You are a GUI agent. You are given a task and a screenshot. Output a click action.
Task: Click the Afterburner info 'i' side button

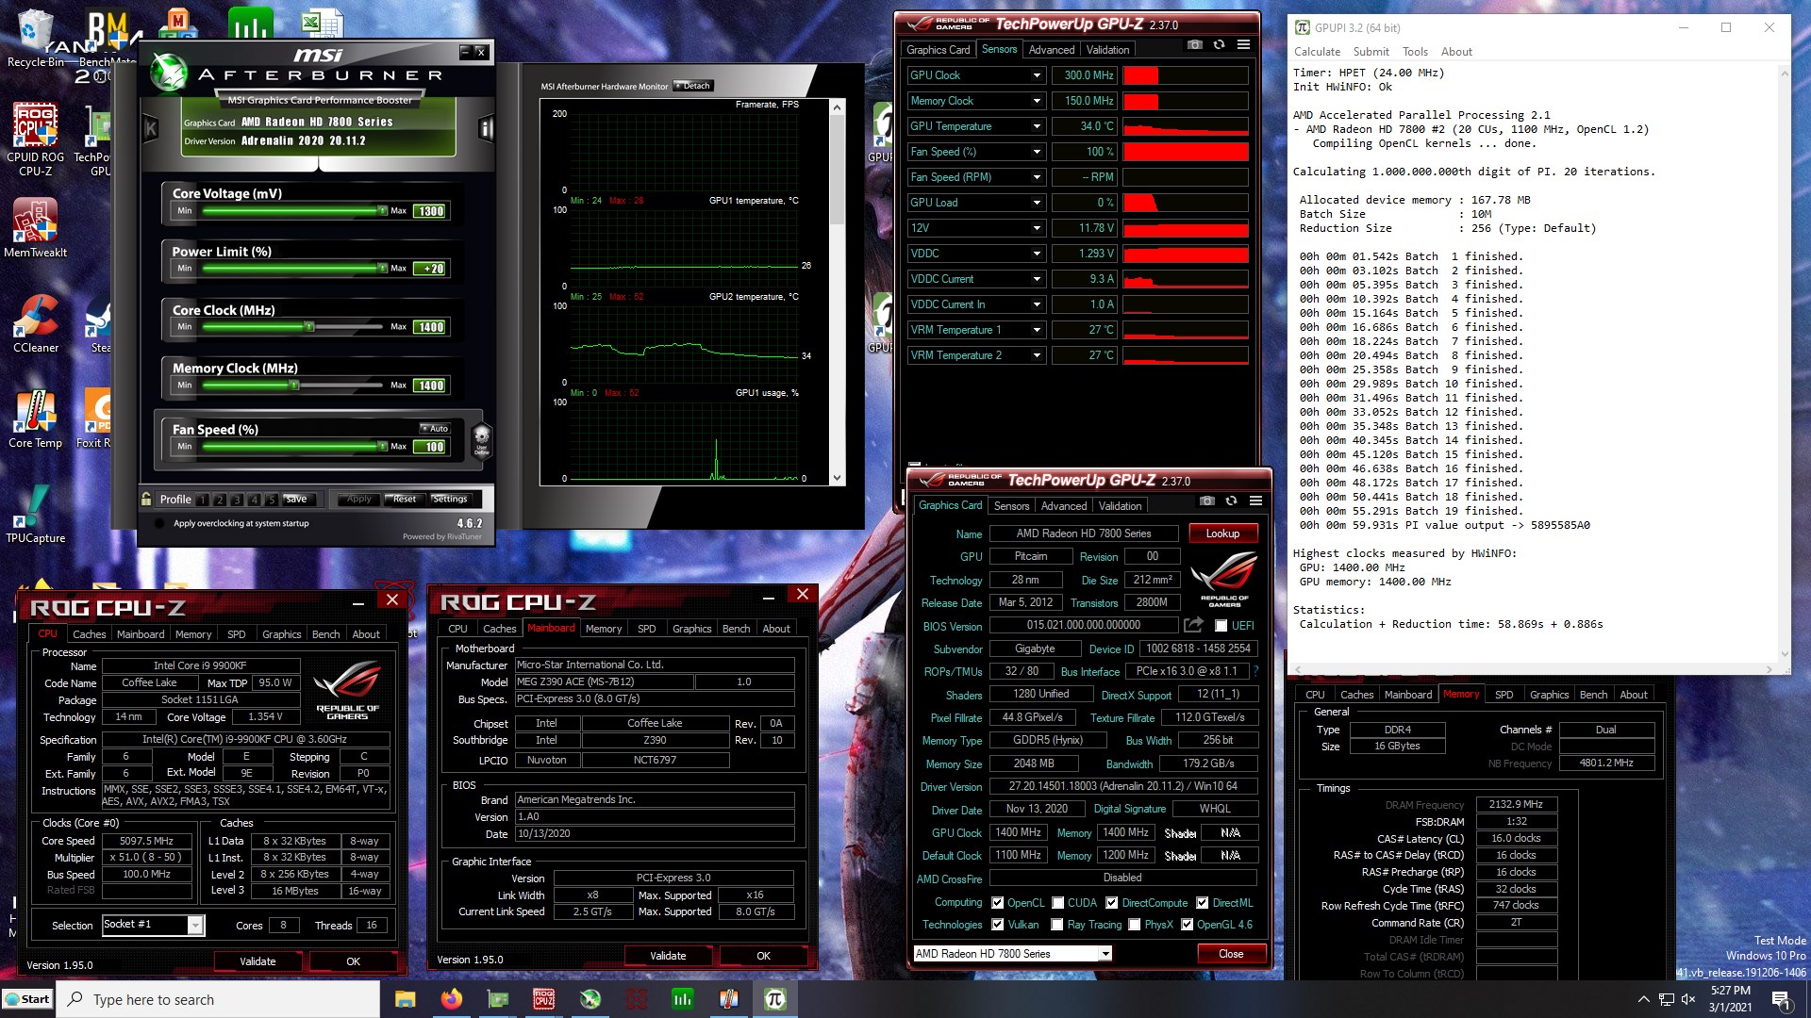[487, 128]
